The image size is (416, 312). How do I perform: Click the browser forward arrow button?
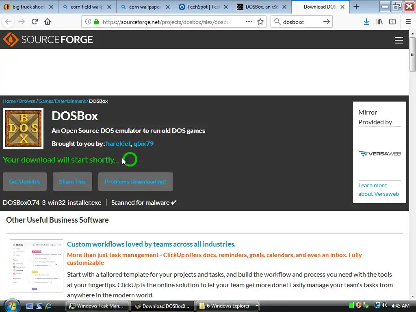[22, 22]
